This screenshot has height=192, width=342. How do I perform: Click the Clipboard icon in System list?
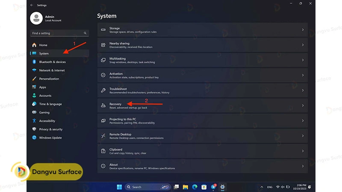[x=103, y=151]
